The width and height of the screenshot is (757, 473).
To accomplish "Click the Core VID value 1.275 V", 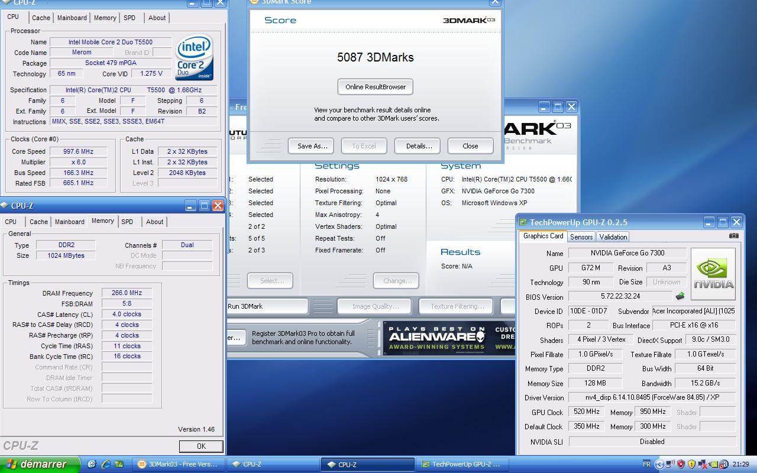I will tap(151, 74).
